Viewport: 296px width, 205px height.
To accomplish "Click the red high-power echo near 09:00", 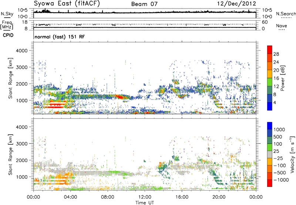I will (x=120, y=97).
